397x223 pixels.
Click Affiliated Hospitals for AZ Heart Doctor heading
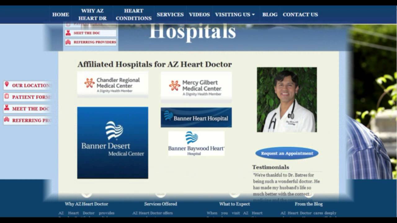click(x=154, y=64)
